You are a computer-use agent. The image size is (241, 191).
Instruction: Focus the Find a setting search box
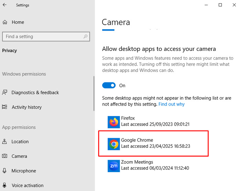46,36
